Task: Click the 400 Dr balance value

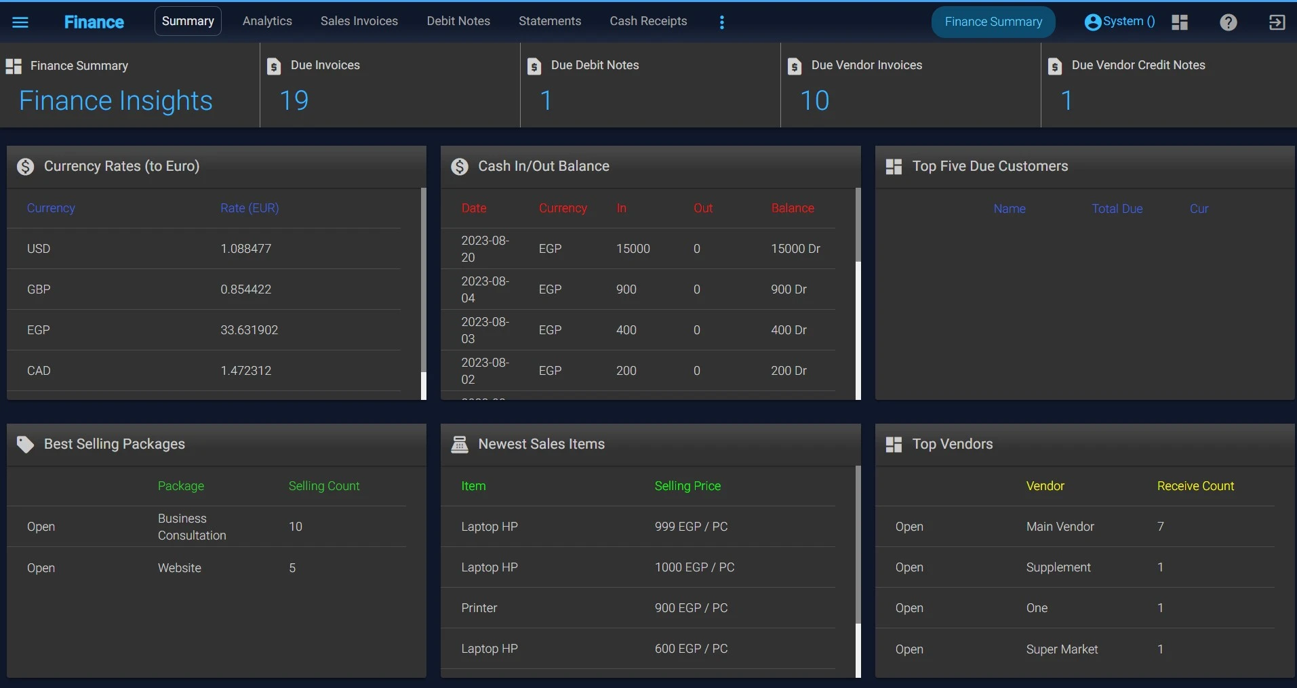Action: [789, 330]
